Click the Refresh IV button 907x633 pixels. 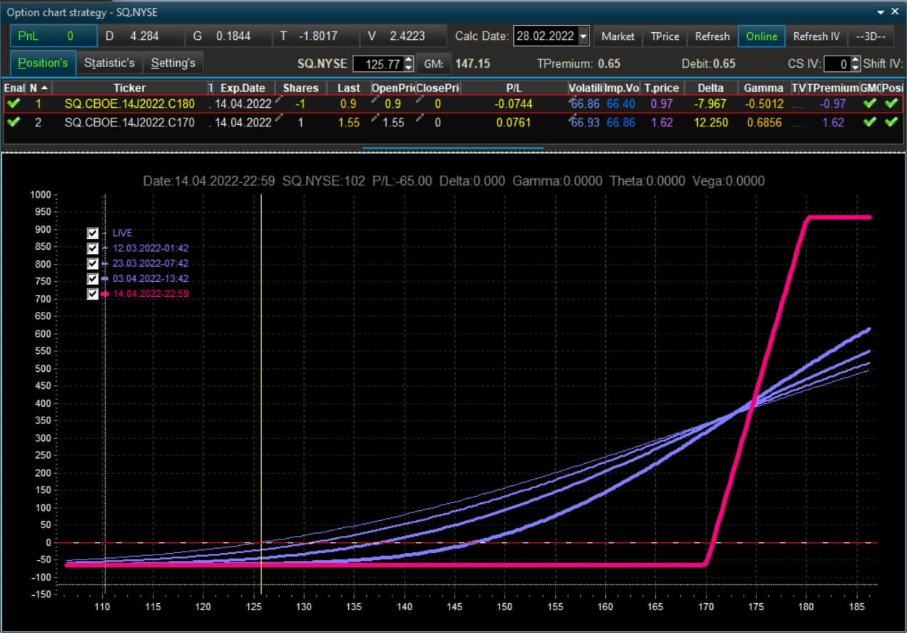(816, 36)
